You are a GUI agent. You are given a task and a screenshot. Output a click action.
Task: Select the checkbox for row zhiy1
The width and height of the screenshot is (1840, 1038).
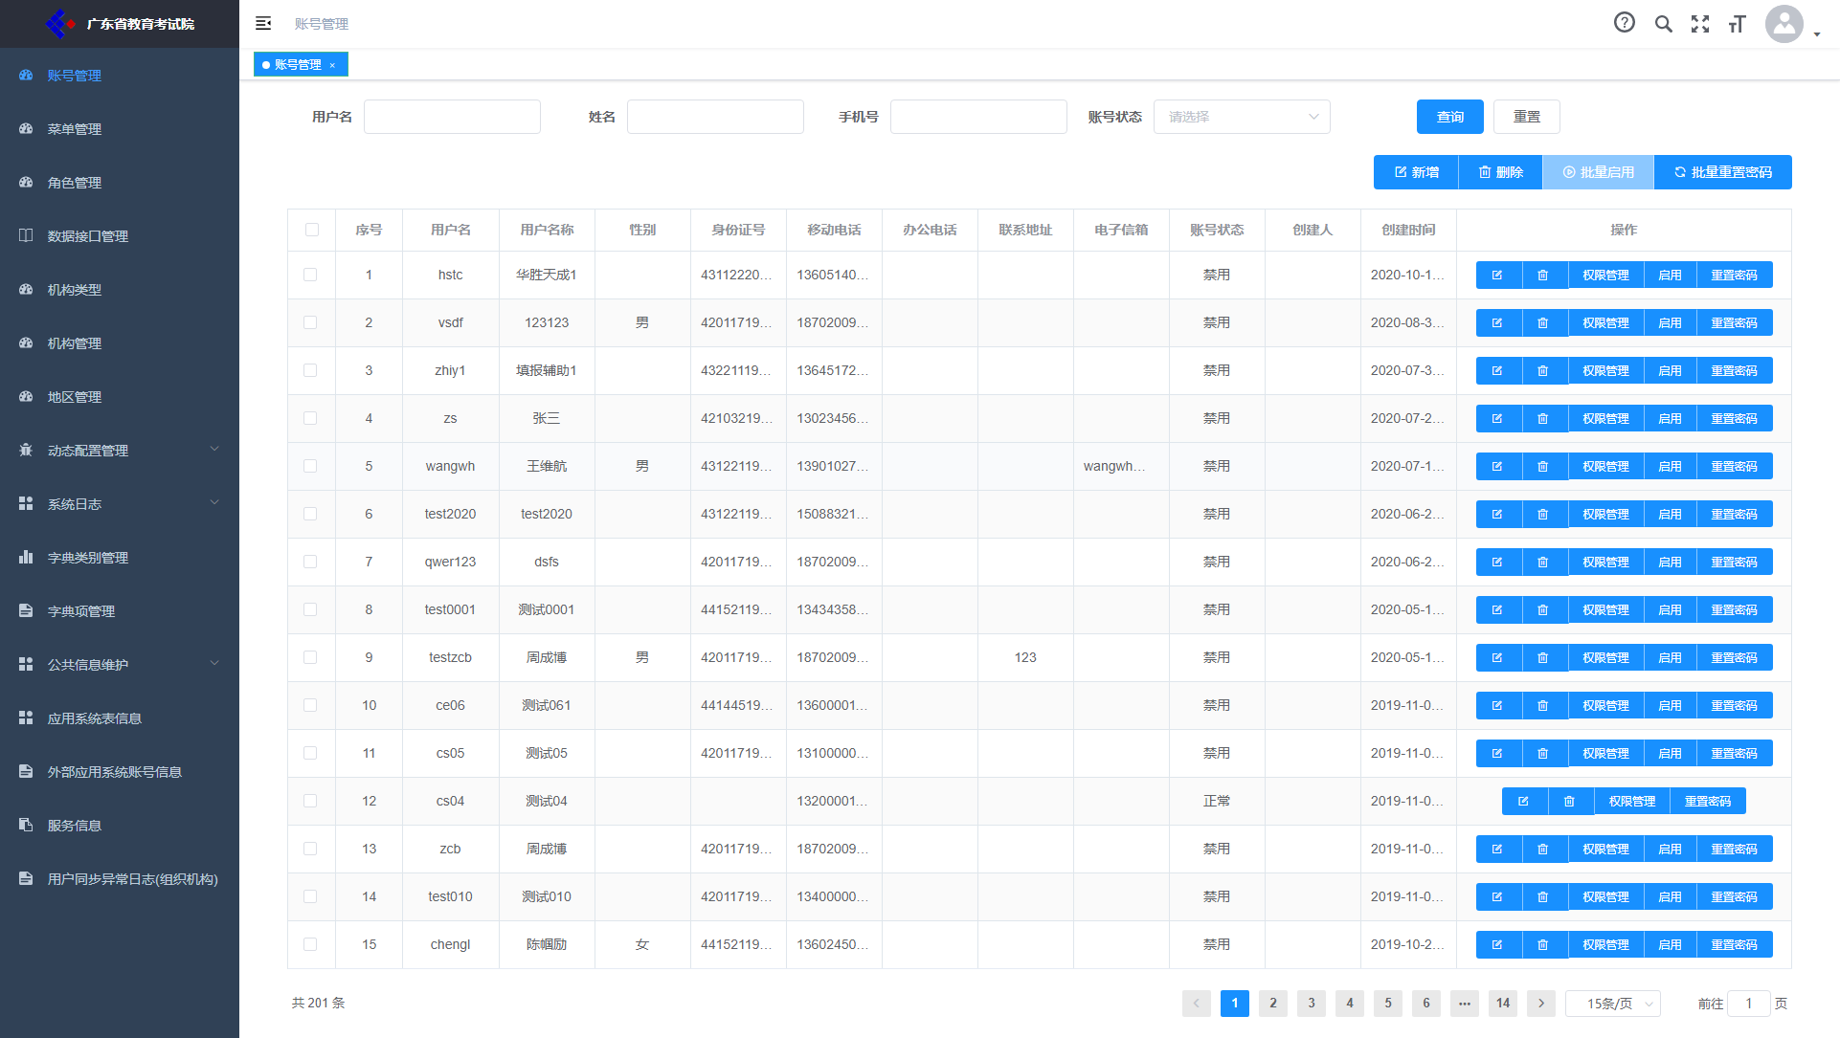pos(310,370)
